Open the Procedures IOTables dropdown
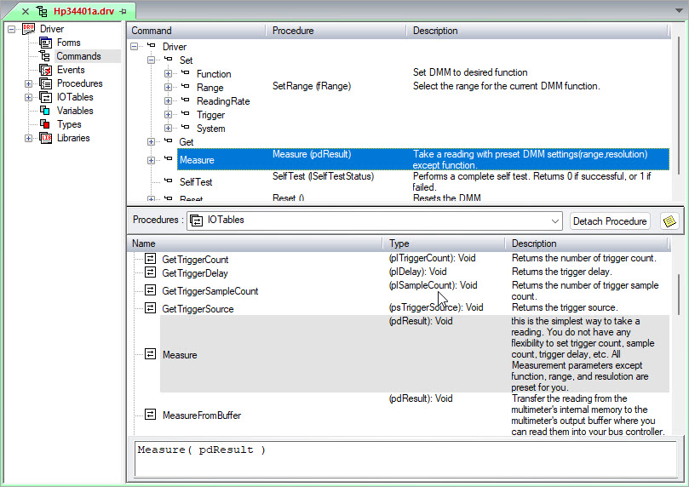 [x=555, y=221]
